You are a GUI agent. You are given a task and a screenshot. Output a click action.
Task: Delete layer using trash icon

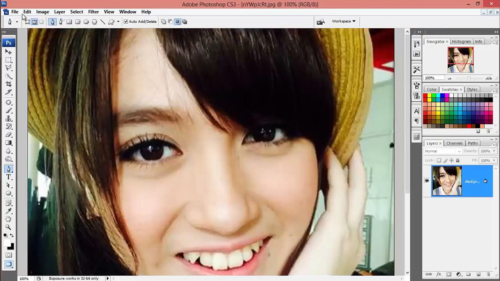click(488, 274)
